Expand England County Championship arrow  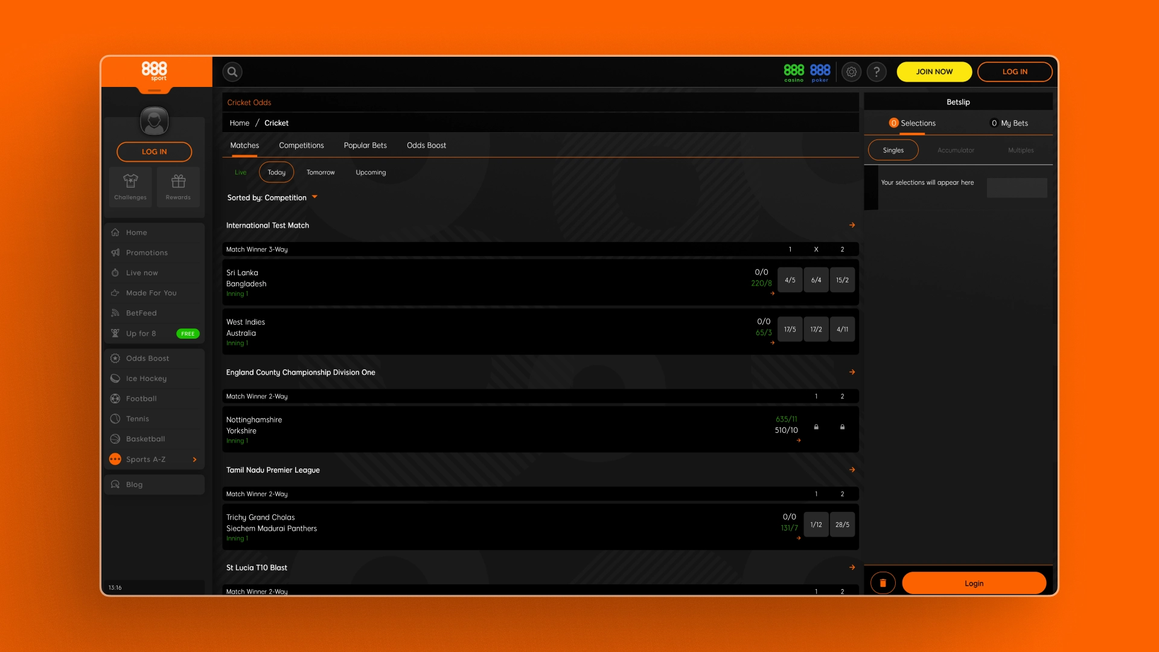pyautogui.click(x=852, y=372)
